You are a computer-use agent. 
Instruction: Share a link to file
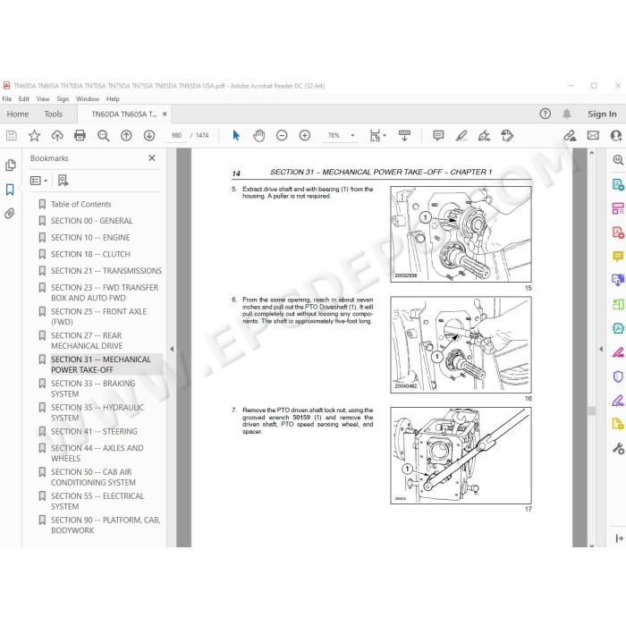[x=570, y=136]
